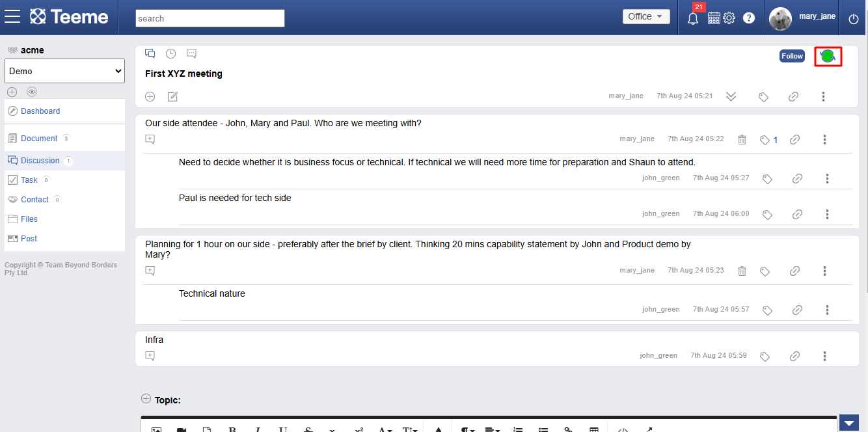Click 'First XYZ meeting' title text

point(183,74)
